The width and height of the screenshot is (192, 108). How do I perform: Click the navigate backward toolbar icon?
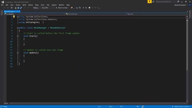4,8
